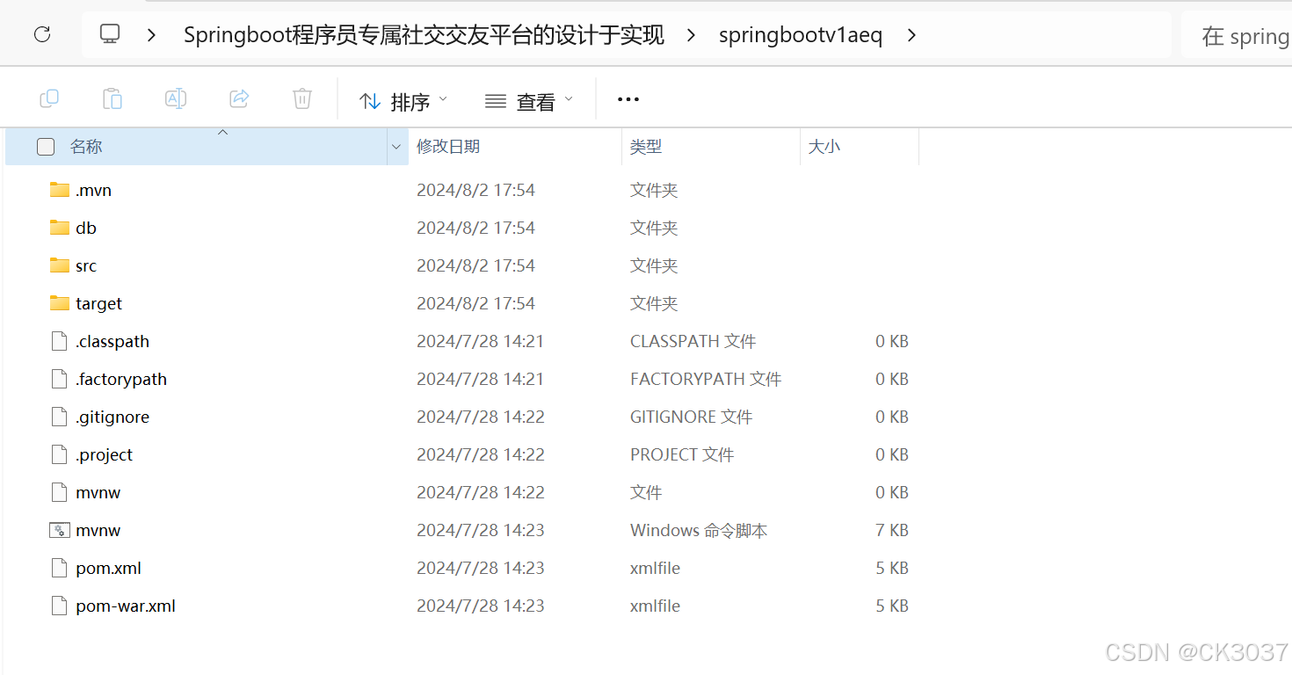Select the pom.xml file
The width and height of the screenshot is (1292, 675).
point(110,568)
